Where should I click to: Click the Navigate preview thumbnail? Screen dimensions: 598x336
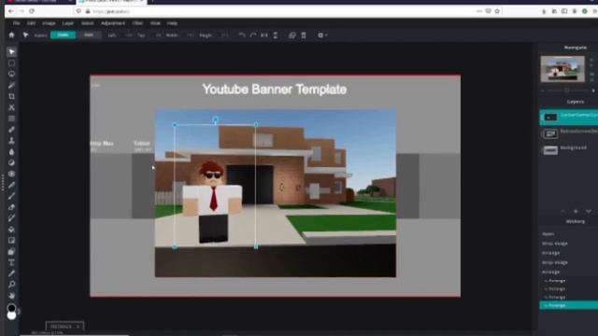562,69
